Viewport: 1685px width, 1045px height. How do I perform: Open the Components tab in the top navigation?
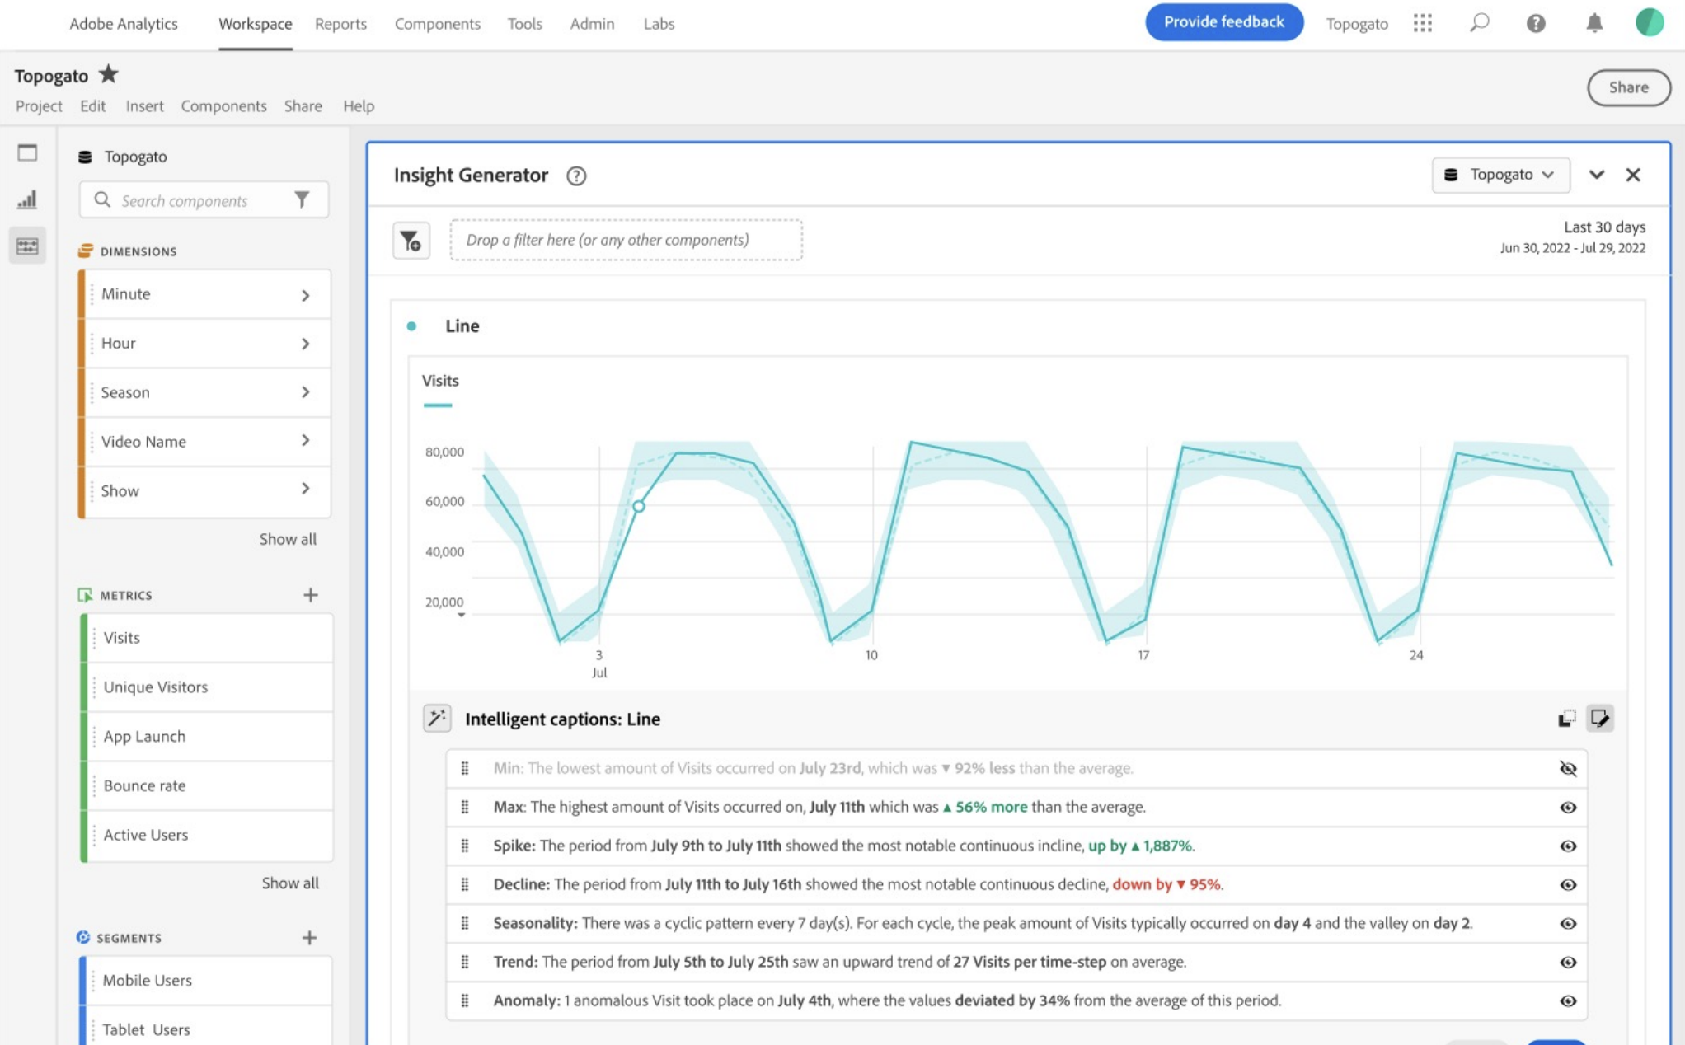pos(437,24)
